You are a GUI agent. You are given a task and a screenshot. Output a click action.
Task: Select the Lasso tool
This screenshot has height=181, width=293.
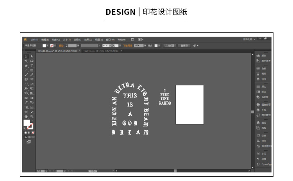click(32, 61)
